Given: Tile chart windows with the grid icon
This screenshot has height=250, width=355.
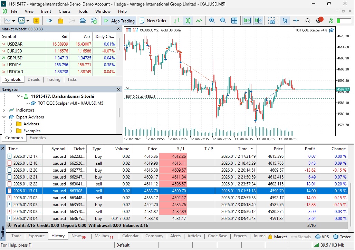Looking at the screenshot, I should pos(234,21).
